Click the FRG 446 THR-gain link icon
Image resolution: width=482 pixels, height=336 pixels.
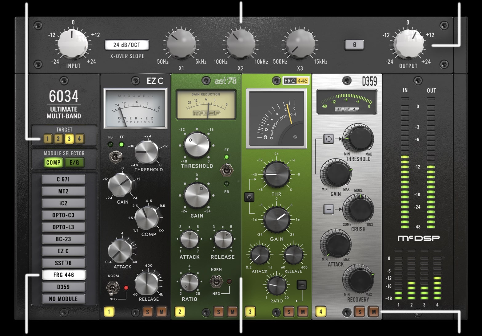pyautogui.click(x=249, y=197)
